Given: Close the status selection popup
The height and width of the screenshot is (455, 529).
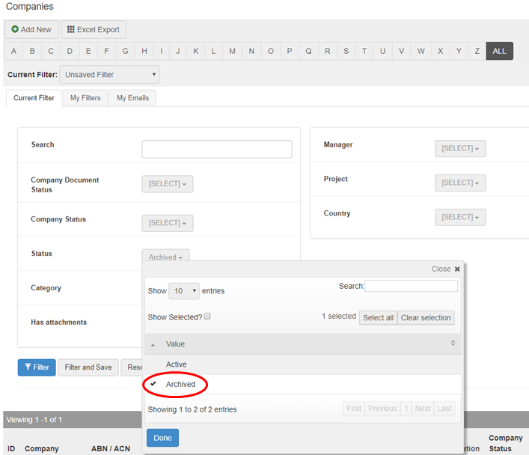Looking at the screenshot, I should point(446,269).
